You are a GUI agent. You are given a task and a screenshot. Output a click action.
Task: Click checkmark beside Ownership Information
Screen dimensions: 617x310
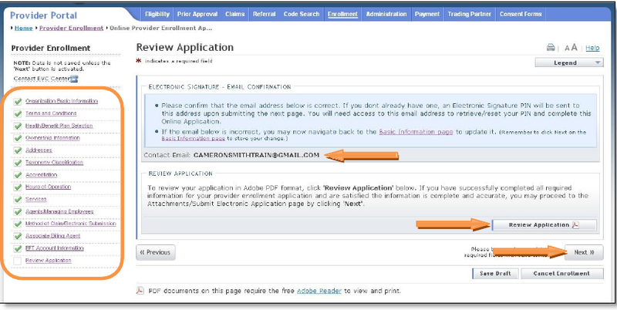click(x=17, y=139)
